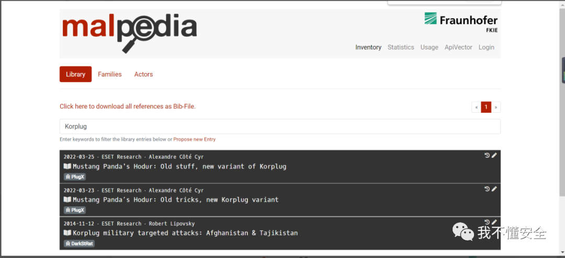This screenshot has width=565, height=258.
Task: Go to previous page with « button
Action: [x=477, y=107]
